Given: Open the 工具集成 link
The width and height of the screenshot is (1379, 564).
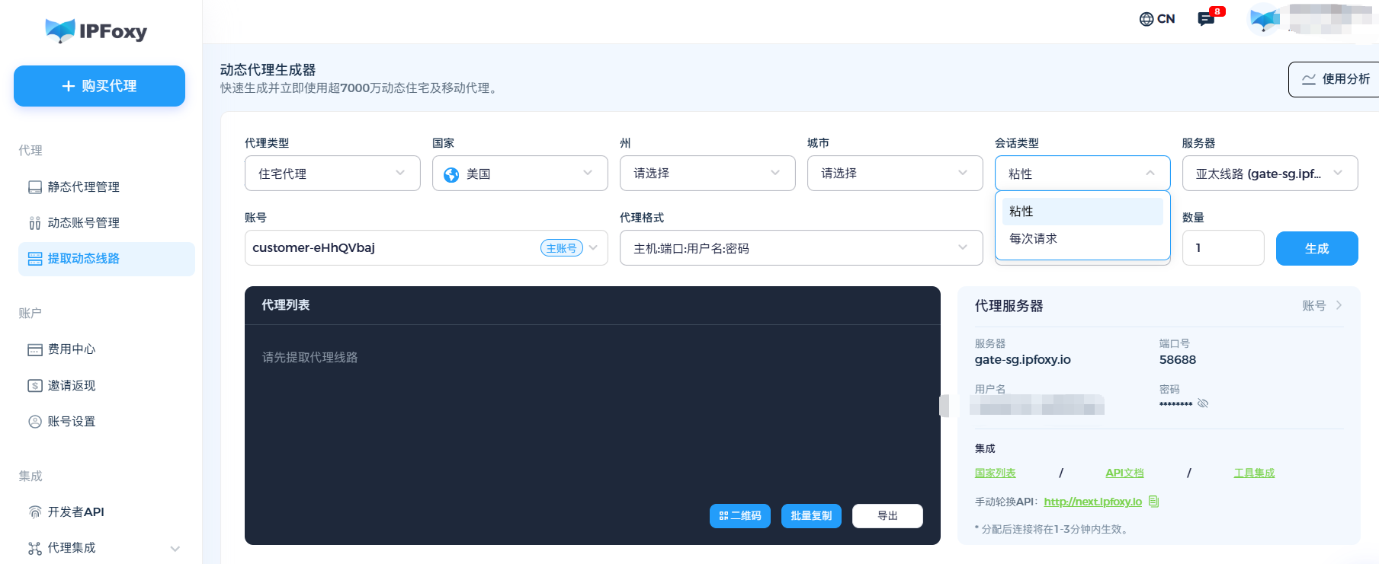Looking at the screenshot, I should [1254, 473].
